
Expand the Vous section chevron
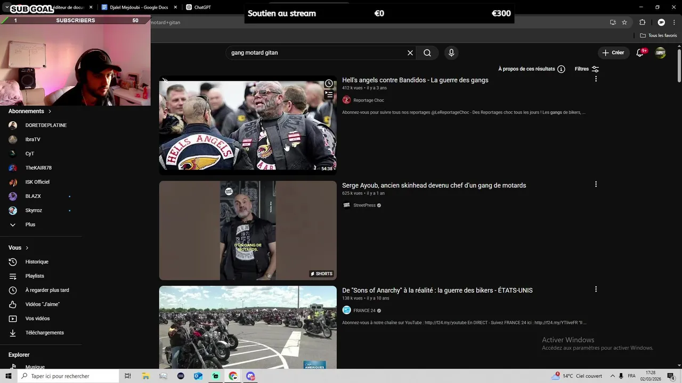click(x=27, y=248)
